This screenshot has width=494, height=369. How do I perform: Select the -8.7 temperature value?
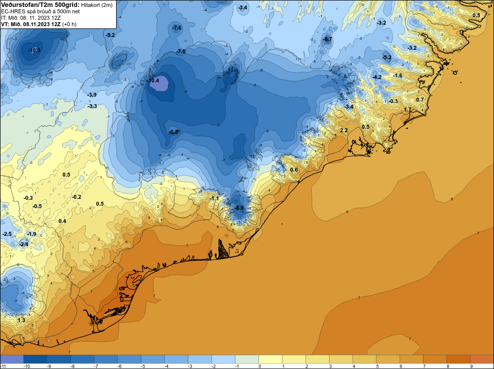click(327, 39)
